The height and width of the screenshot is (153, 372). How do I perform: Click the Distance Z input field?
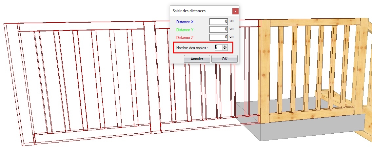coord(219,37)
